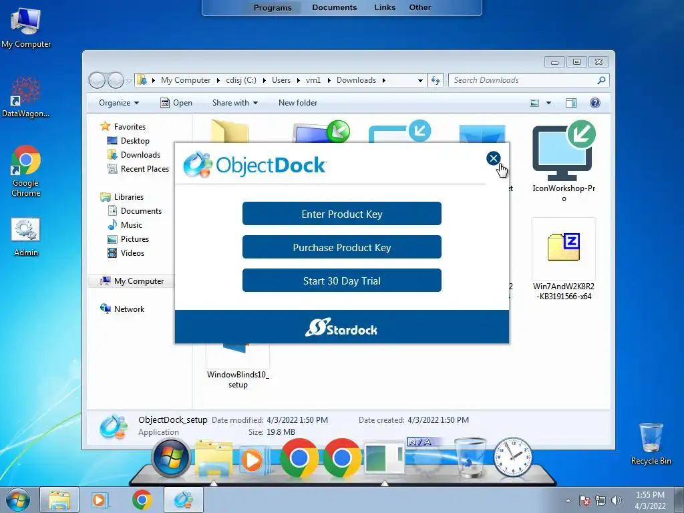Click the Explorer Back button
The width and height of the screenshot is (684, 513).
point(97,80)
